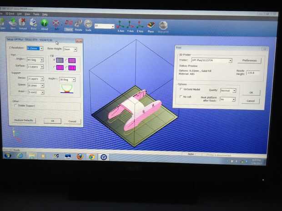Open the Support Area dropdown
Viewport: 282px width, 211px height.
point(42,93)
